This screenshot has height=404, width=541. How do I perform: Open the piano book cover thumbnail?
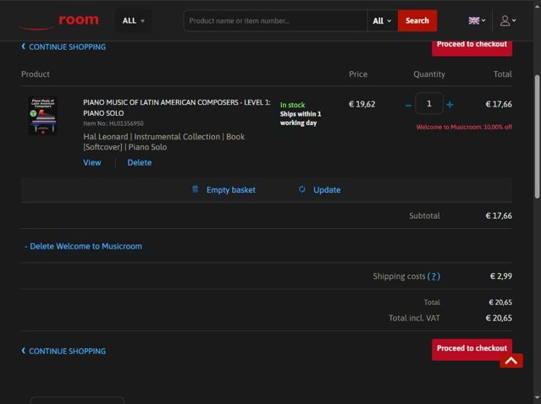pyautogui.click(x=43, y=116)
